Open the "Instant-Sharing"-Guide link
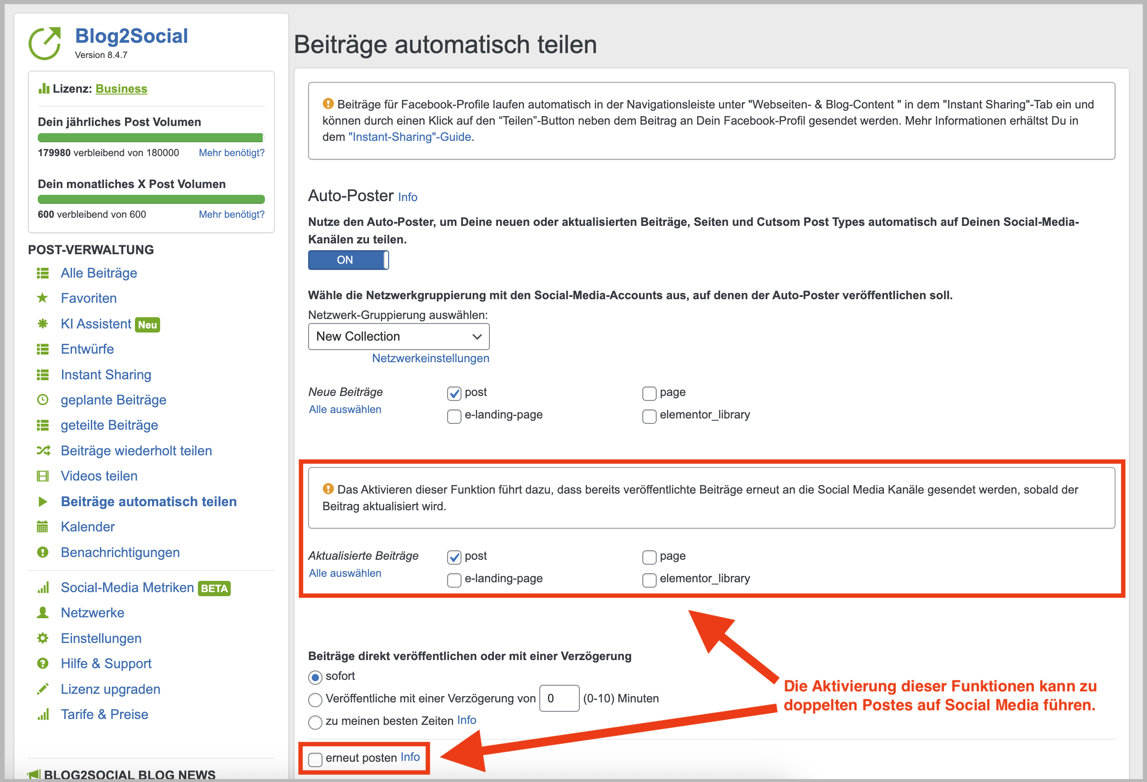This screenshot has width=1147, height=782. click(x=410, y=137)
